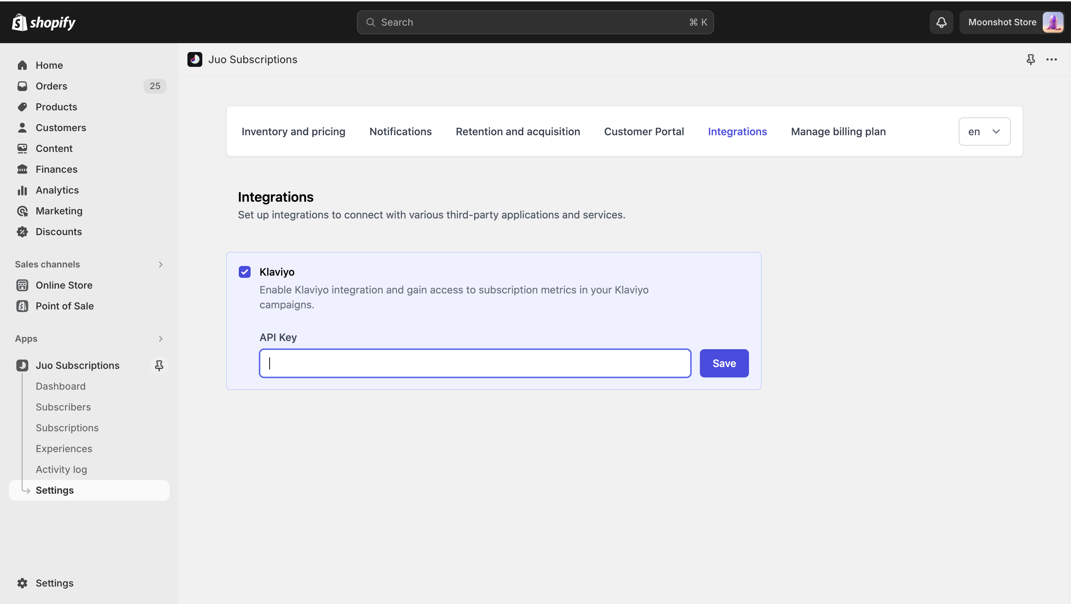Expand the Apps sidebar section

click(x=160, y=339)
